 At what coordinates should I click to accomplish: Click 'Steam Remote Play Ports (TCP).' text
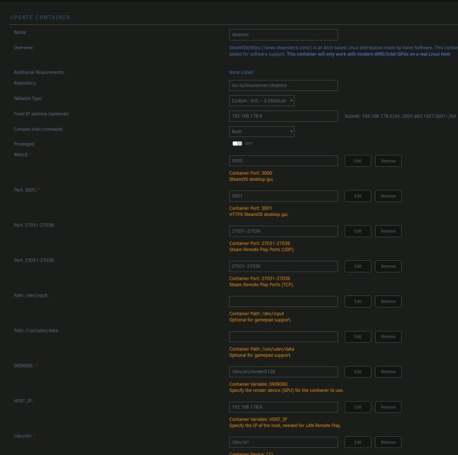262,285
